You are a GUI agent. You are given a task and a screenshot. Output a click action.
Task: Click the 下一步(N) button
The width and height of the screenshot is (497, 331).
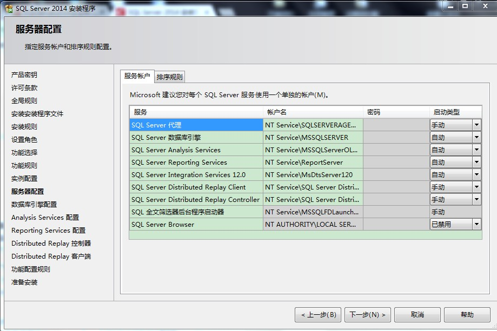click(367, 315)
